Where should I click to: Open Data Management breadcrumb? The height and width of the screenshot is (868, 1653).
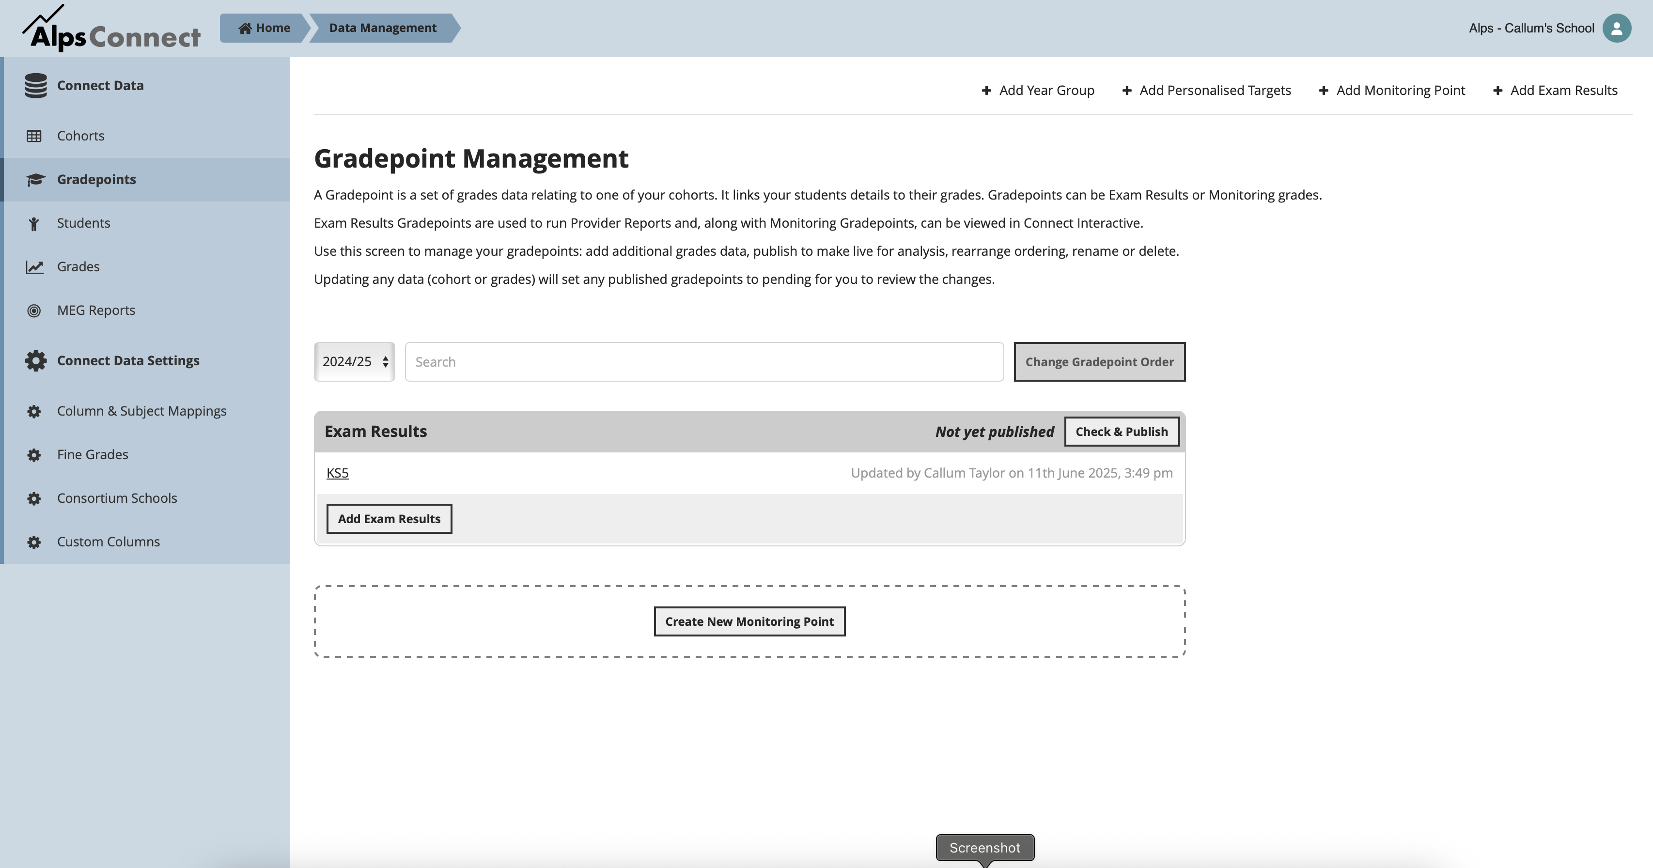pyautogui.click(x=383, y=28)
